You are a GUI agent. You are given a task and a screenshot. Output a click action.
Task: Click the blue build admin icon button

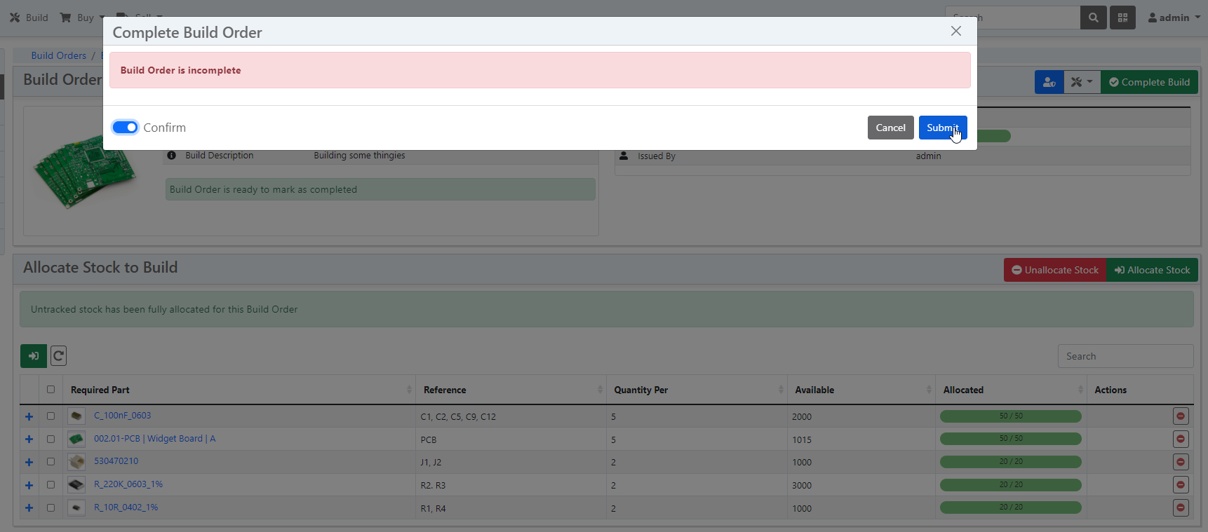(1049, 82)
